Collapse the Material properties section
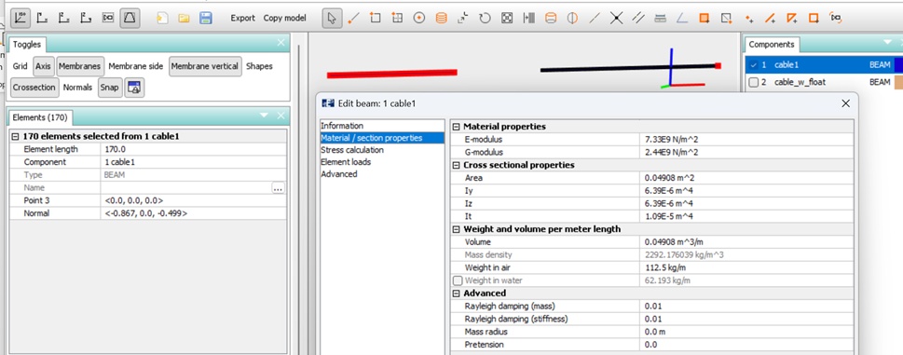The width and height of the screenshot is (903, 355). pyautogui.click(x=456, y=127)
